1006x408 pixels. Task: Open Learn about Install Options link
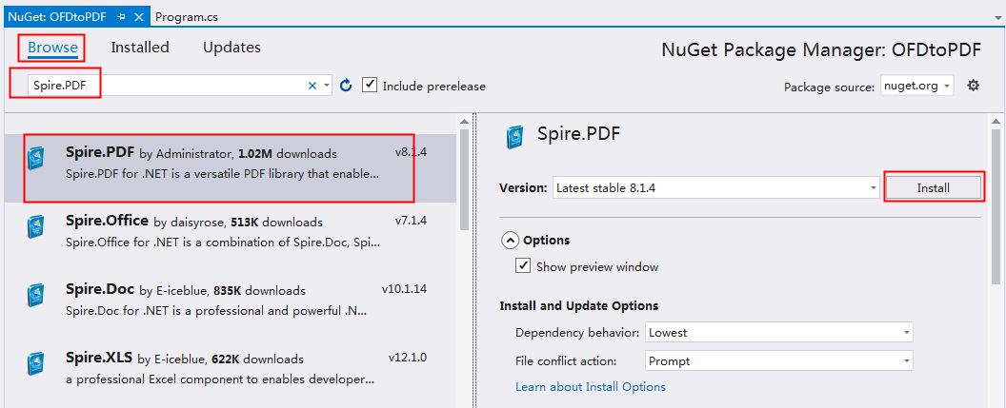pos(591,387)
